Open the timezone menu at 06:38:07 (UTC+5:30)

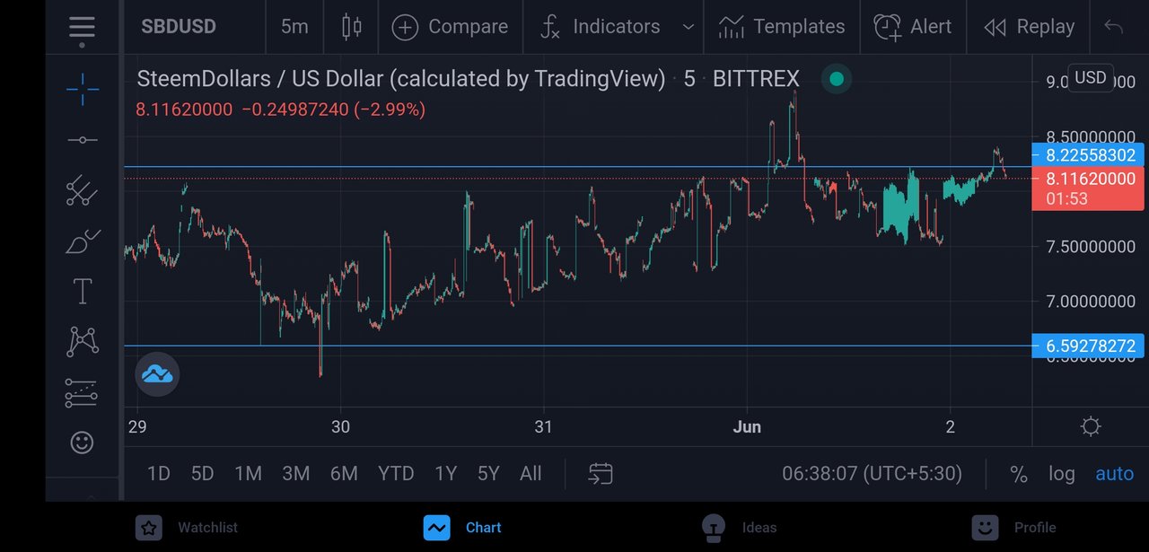click(x=872, y=473)
